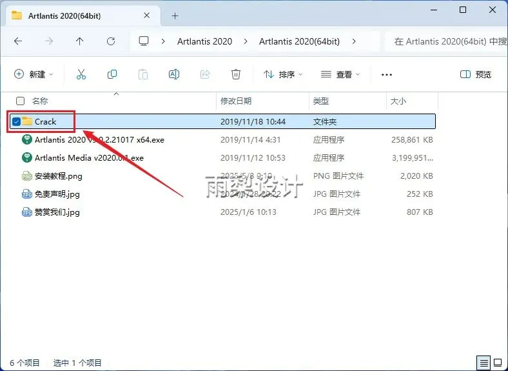
Task: Click the 免责声明.jpg file icon
Action: click(x=27, y=194)
